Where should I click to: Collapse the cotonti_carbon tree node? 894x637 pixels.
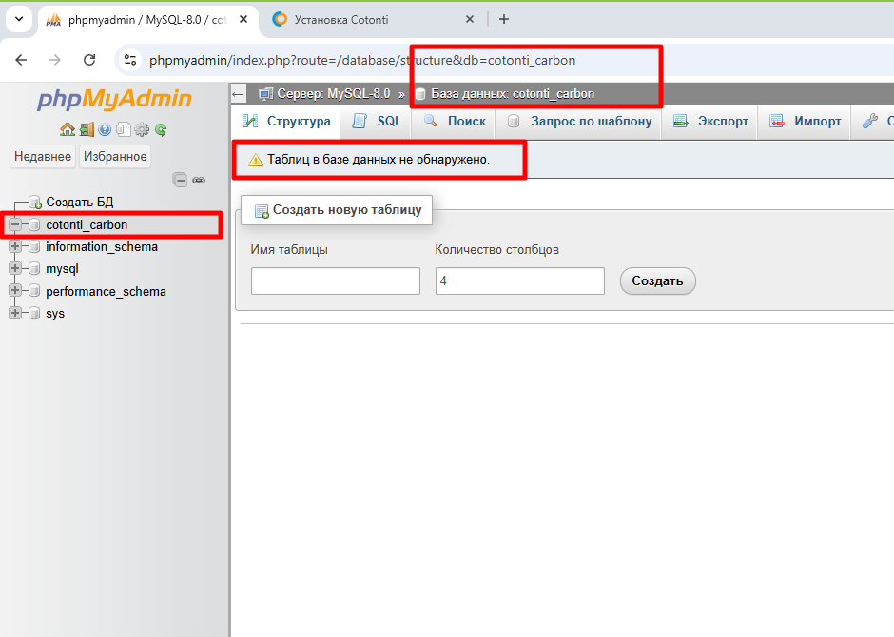coord(15,224)
